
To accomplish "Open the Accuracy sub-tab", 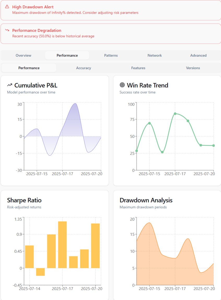I will coord(84,68).
